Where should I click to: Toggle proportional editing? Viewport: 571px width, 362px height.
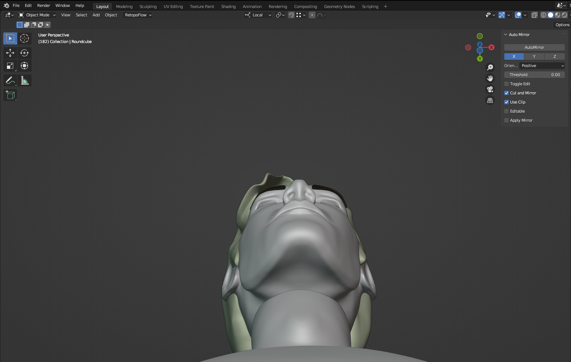point(312,15)
